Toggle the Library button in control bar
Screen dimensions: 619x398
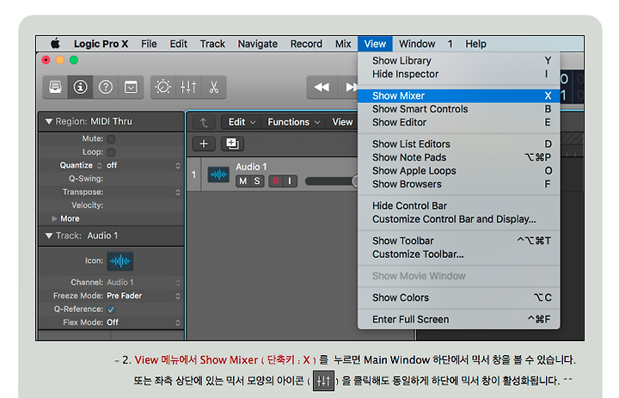point(55,87)
